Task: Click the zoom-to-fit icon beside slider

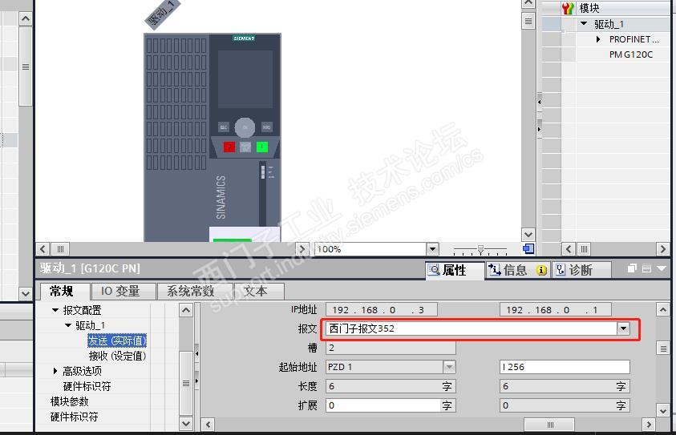Action: pyautogui.click(x=528, y=248)
